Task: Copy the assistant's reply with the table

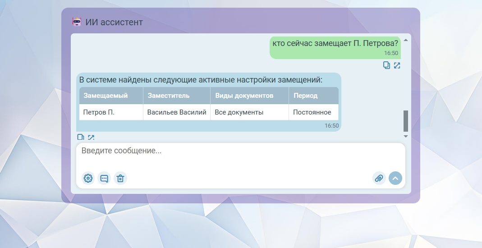Action: (81, 138)
